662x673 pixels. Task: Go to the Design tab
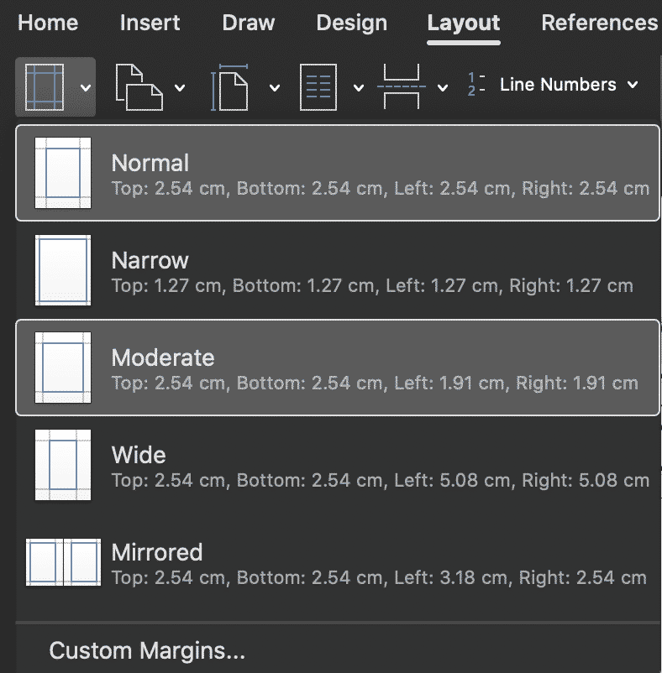[351, 23]
